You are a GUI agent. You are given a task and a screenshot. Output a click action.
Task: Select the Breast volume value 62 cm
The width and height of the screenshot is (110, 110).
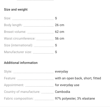[59, 32]
